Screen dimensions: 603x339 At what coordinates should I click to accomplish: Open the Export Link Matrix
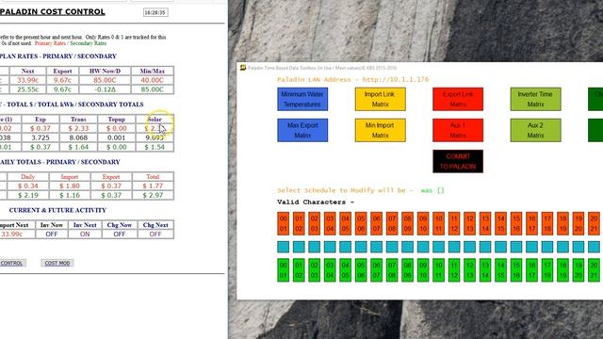point(458,99)
